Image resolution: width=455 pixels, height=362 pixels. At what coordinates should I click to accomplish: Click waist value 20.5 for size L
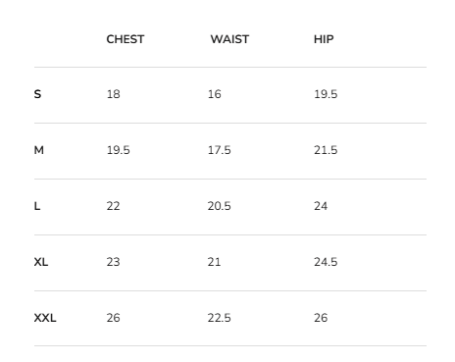[220, 206]
